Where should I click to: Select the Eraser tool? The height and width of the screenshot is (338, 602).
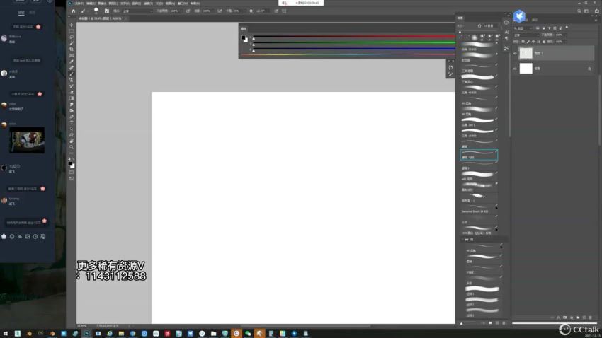tap(72, 93)
